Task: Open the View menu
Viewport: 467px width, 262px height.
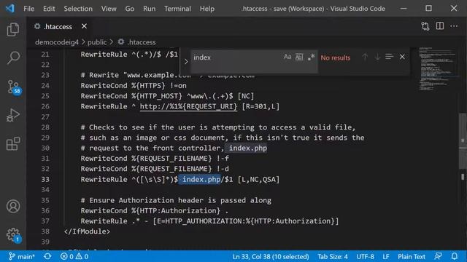Action: pos(109,9)
